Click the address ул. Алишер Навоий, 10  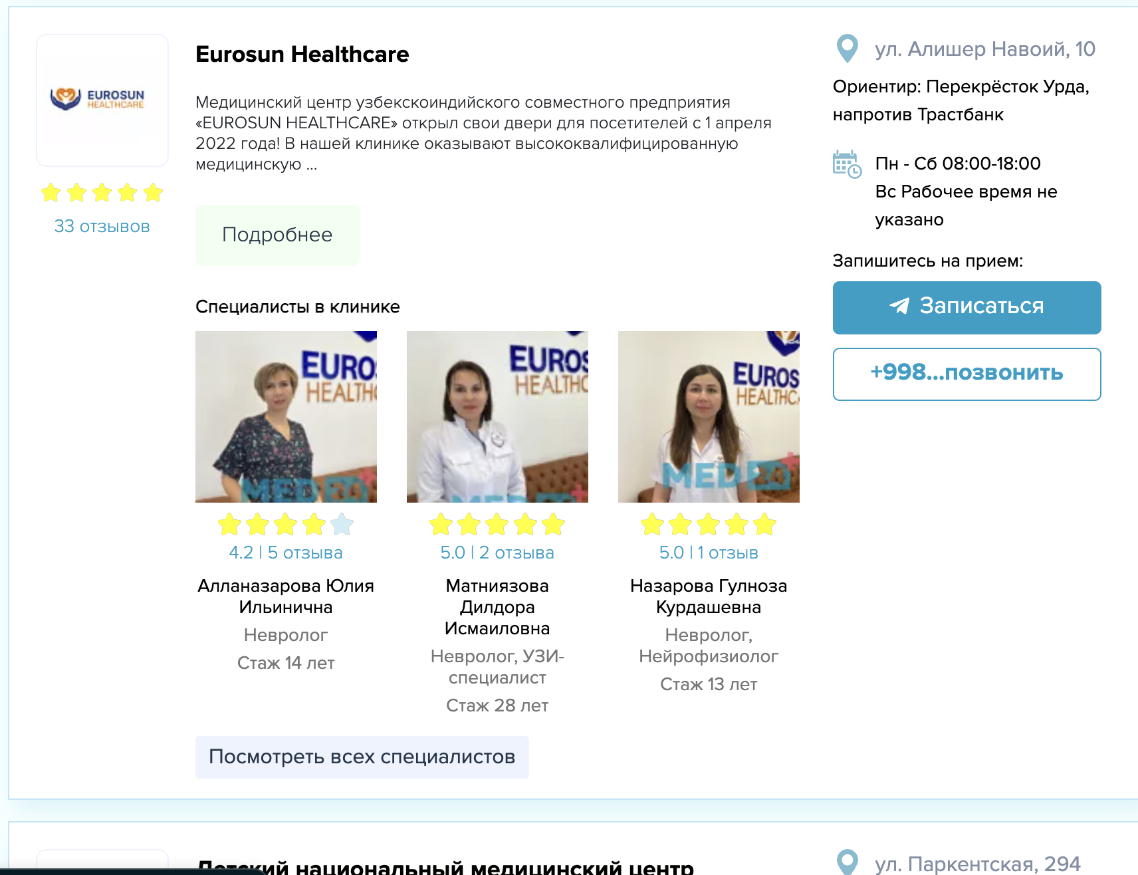click(985, 49)
